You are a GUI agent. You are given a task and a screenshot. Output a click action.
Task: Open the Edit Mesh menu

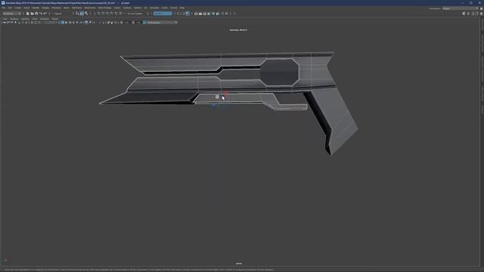click(x=76, y=8)
